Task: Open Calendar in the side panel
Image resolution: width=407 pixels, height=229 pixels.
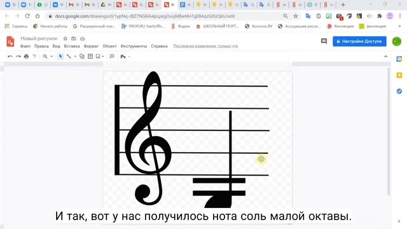Action: pos(399,59)
